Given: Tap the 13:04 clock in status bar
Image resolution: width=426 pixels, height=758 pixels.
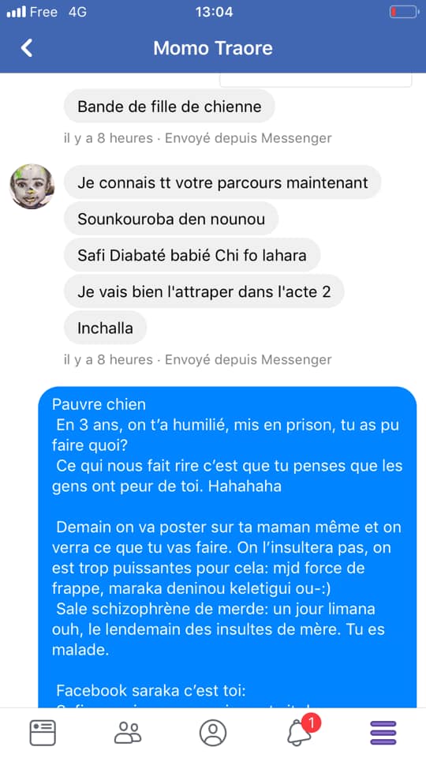Looking at the screenshot, I should 214,12.
